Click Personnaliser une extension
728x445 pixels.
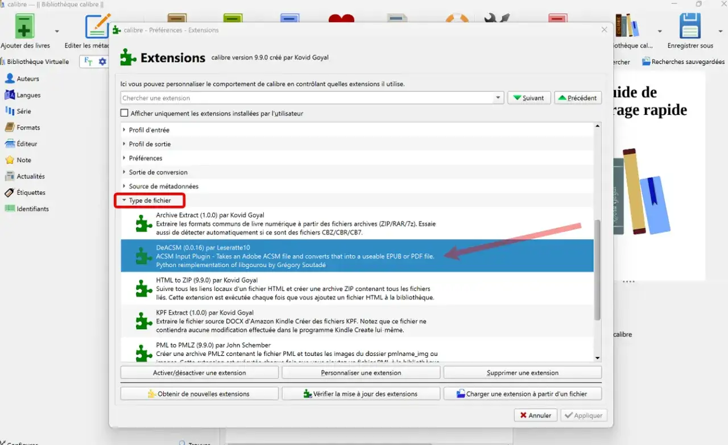click(361, 373)
